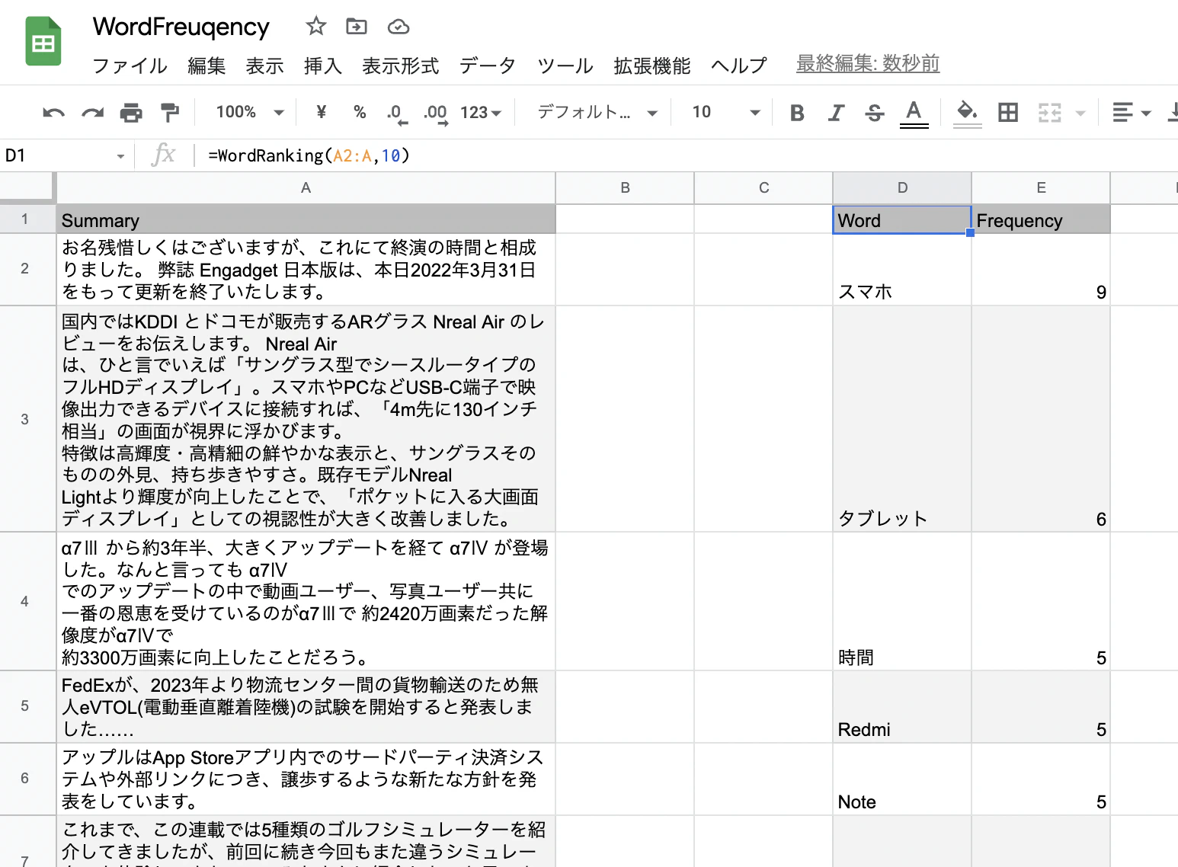Select the frequency 6 cell
This screenshot has height=867, width=1178.
[1041, 419]
